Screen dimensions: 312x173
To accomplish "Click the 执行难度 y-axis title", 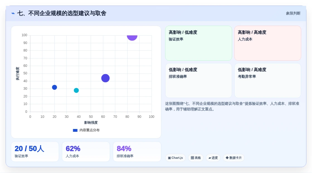I will (18, 74).
